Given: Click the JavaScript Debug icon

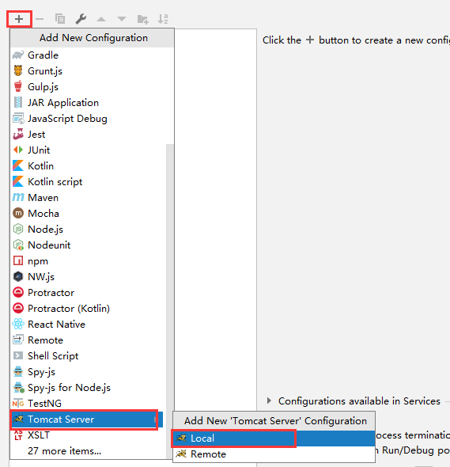Looking at the screenshot, I should point(18,118).
